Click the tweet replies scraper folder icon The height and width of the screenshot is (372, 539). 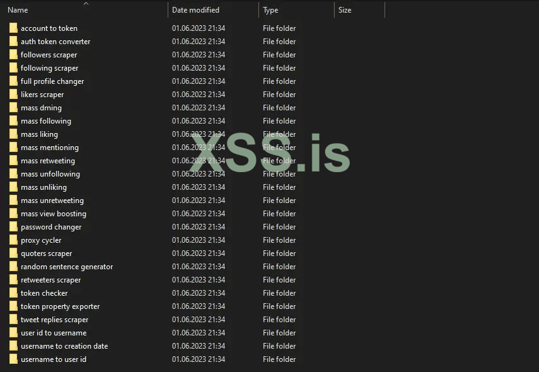tap(13, 320)
